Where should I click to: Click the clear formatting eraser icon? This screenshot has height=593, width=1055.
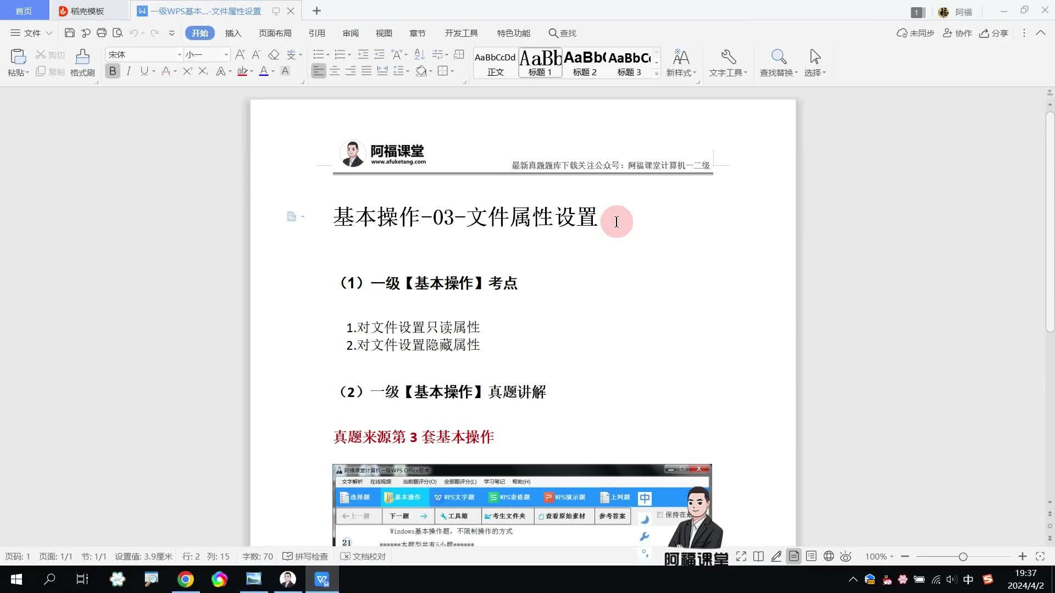[x=274, y=54]
